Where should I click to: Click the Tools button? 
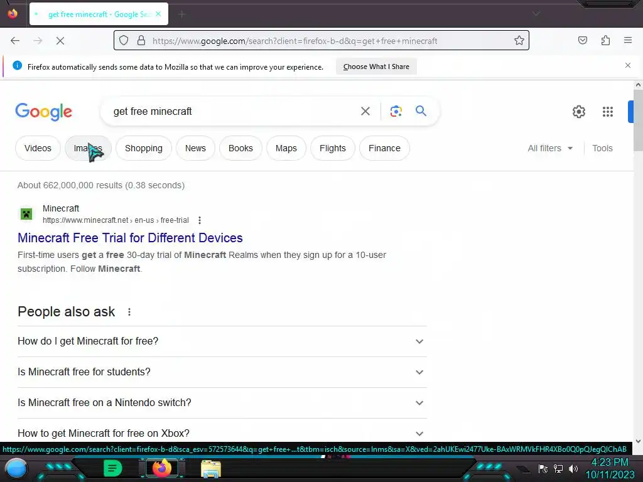pos(602,148)
